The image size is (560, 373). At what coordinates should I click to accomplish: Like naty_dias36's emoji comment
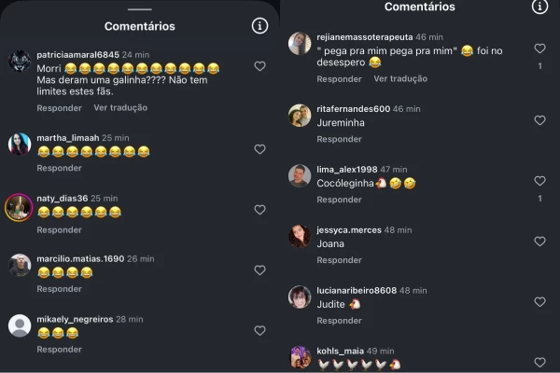(x=259, y=210)
